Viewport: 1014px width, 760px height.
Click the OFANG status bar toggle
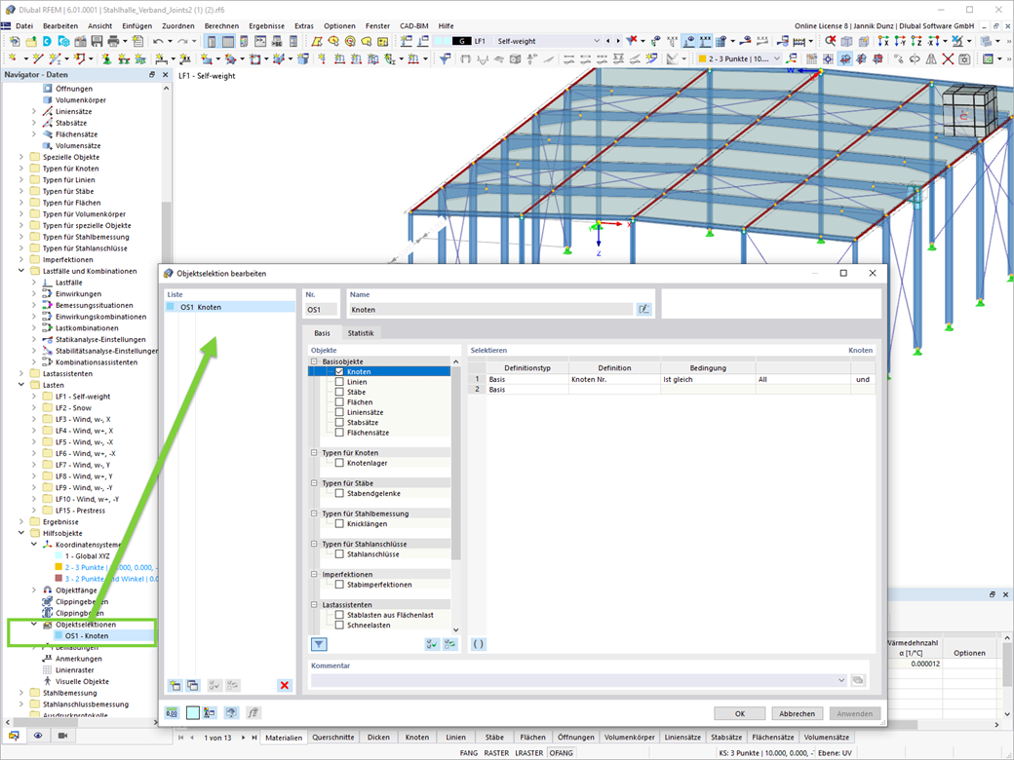tap(561, 753)
